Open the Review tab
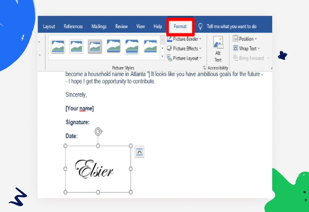 pos(121,26)
